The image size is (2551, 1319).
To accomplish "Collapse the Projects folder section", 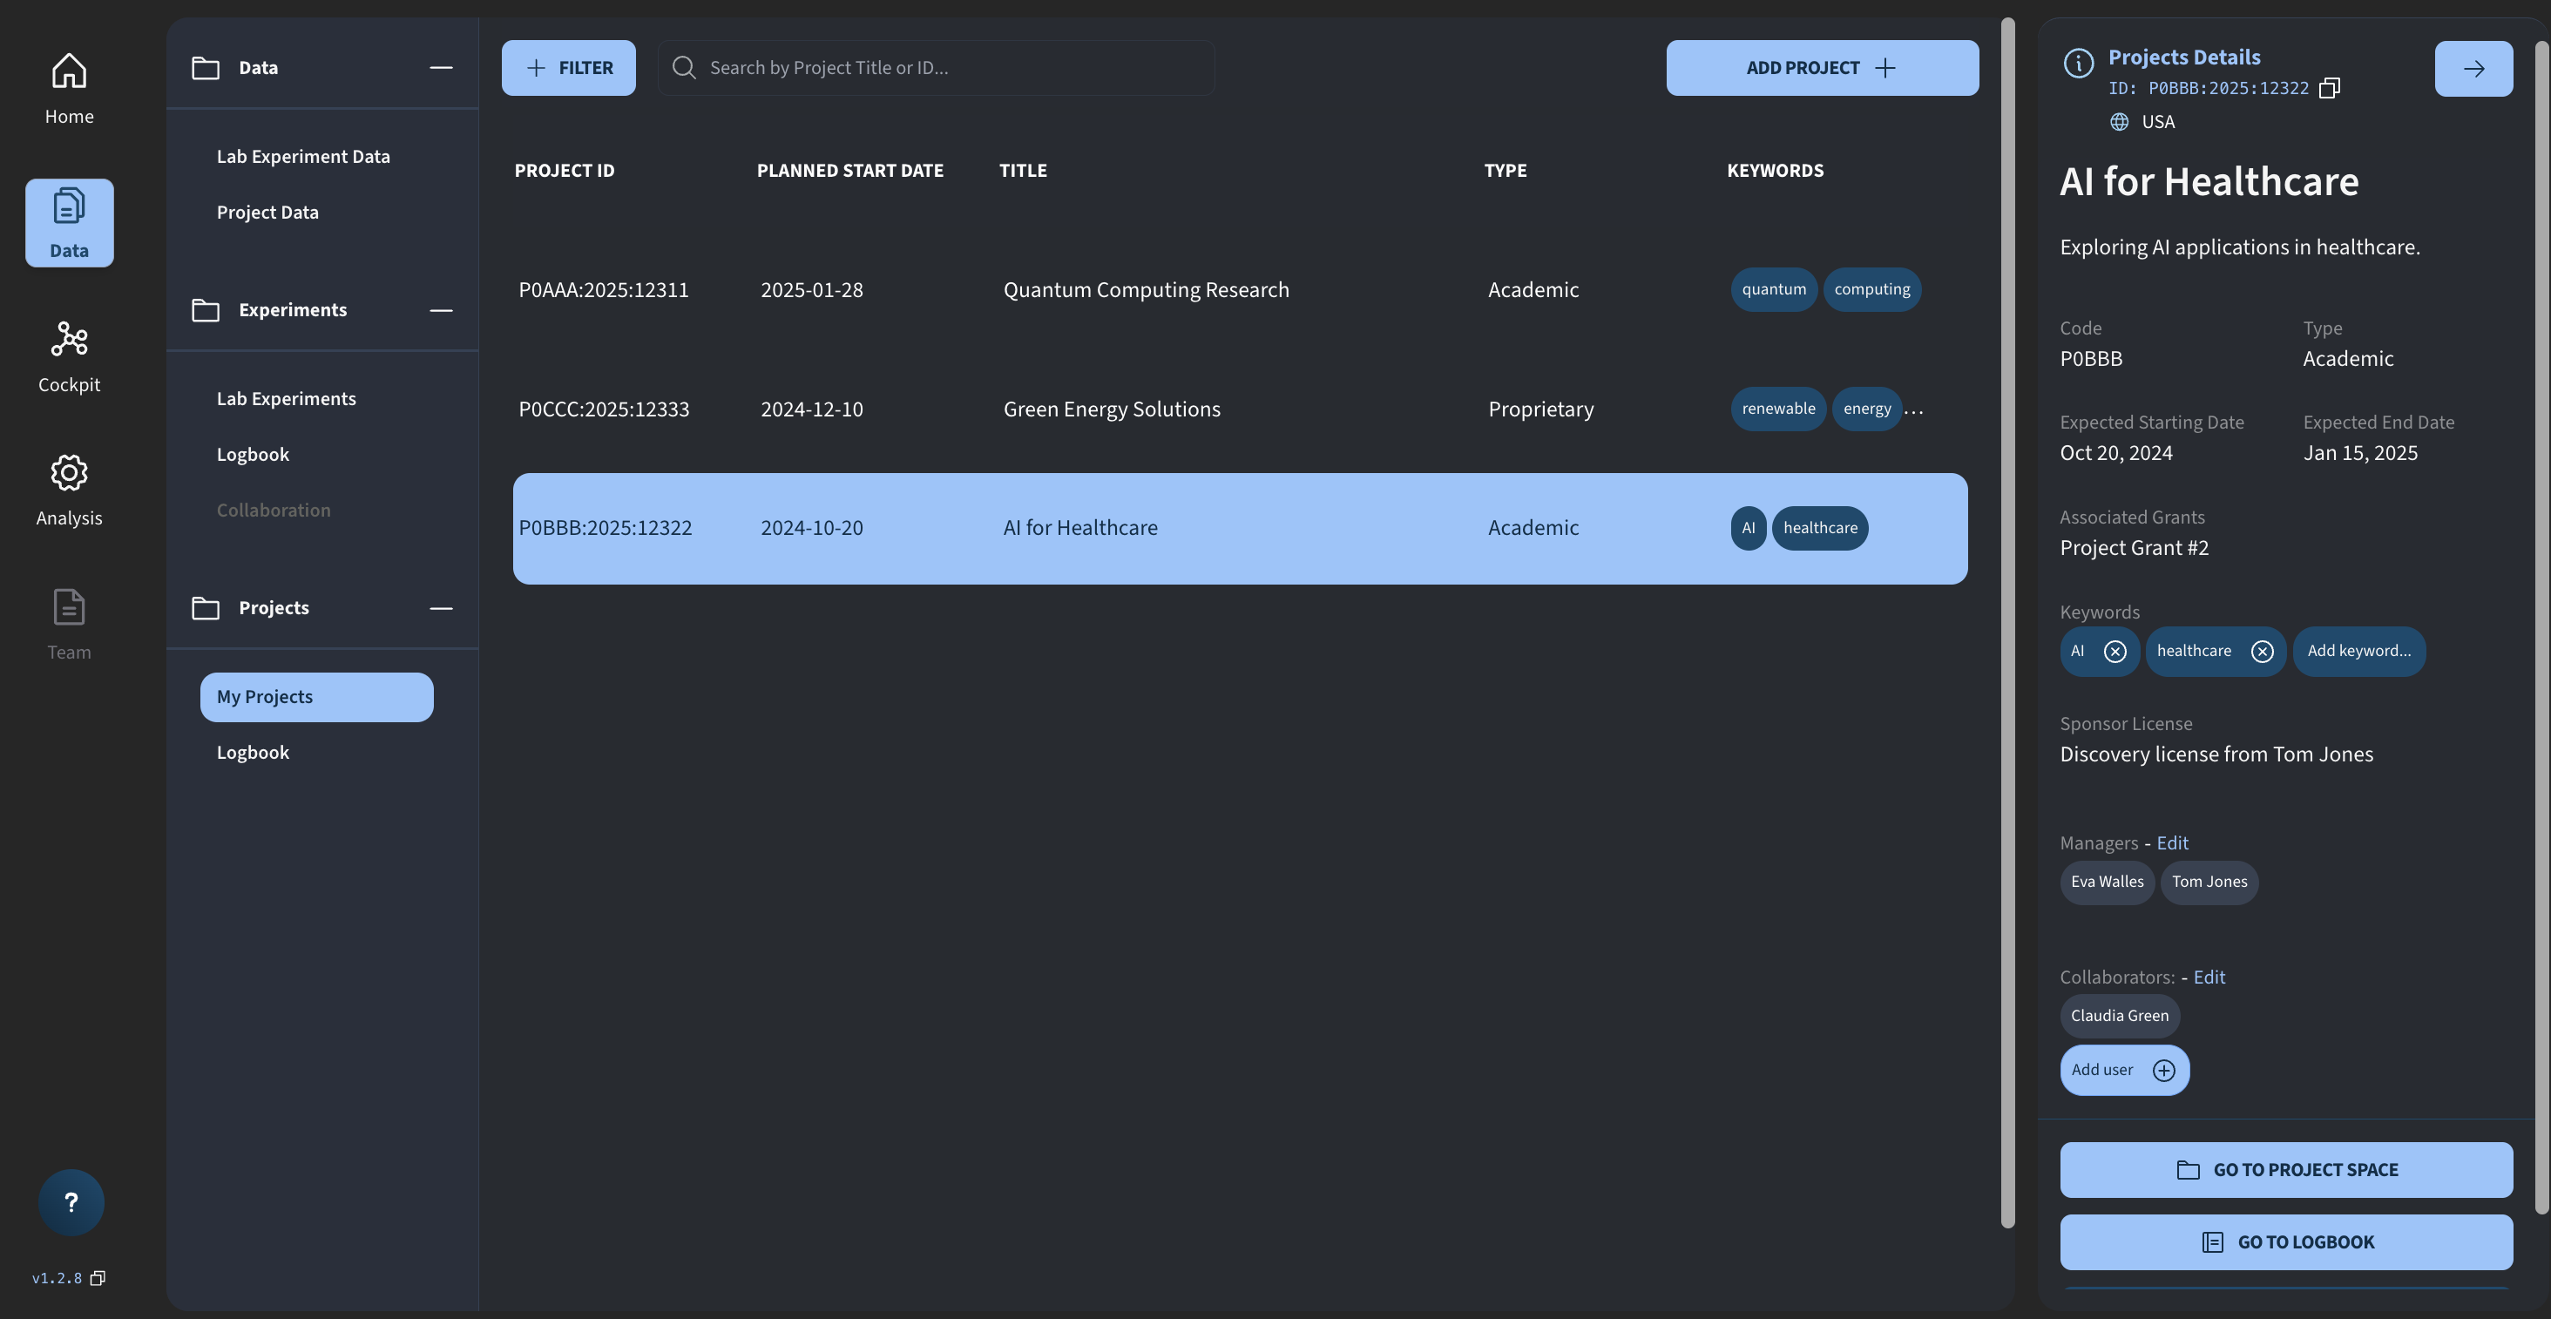I will tap(441, 608).
